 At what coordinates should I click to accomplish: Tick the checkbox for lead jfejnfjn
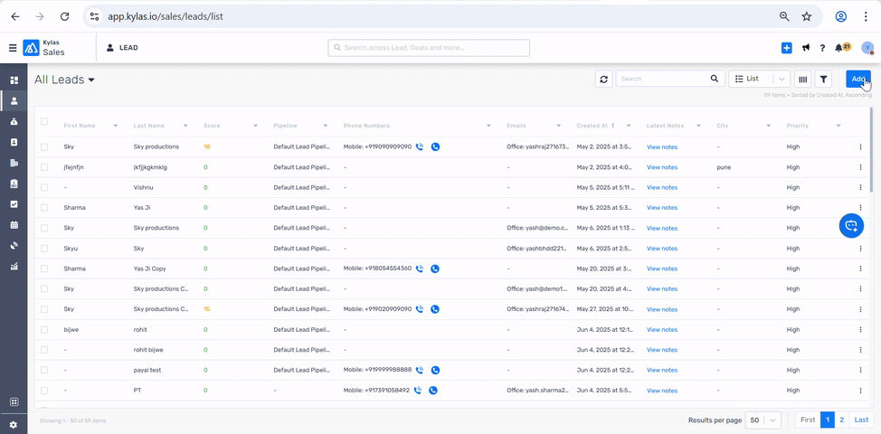point(44,167)
